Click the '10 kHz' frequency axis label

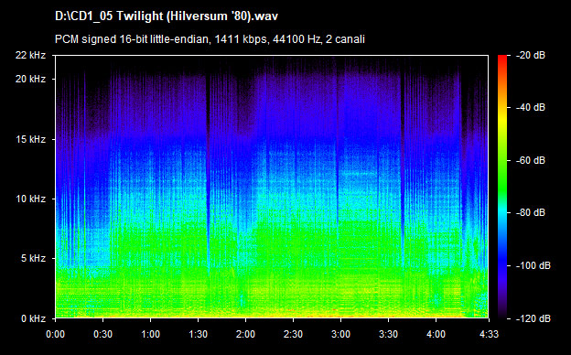pyautogui.click(x=30, y=199)
